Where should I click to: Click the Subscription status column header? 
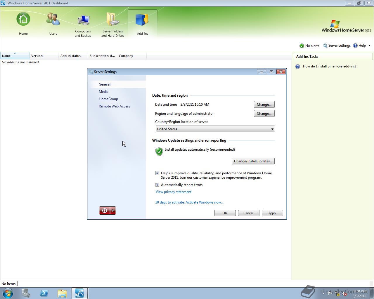[x=103, y=56]
